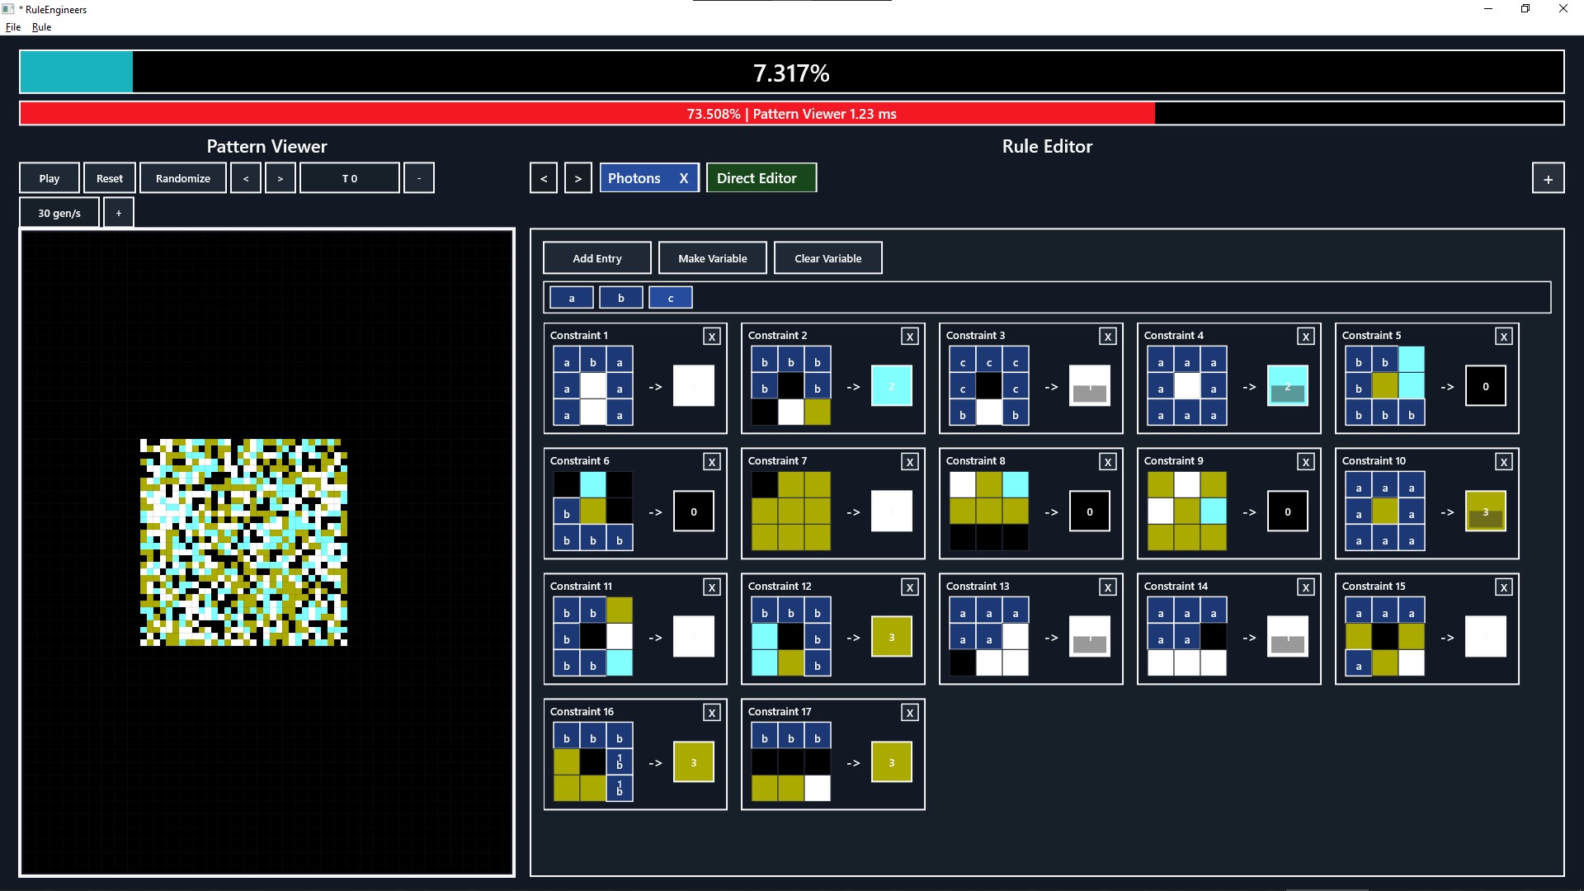This screenshot has height=891, width=1584.
Task: Click the Reset button
Action: 110,178
